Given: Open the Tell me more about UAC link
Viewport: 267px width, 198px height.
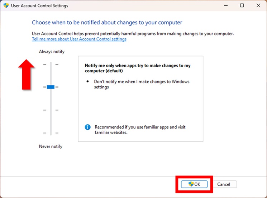Looking at the screenshot, I should [x=79, y=39].
